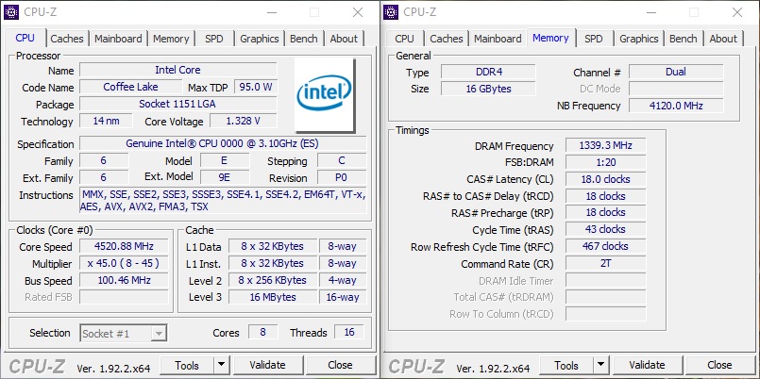Click the CPU-Z app icon in left window title bar

click(x=11, y=12)
